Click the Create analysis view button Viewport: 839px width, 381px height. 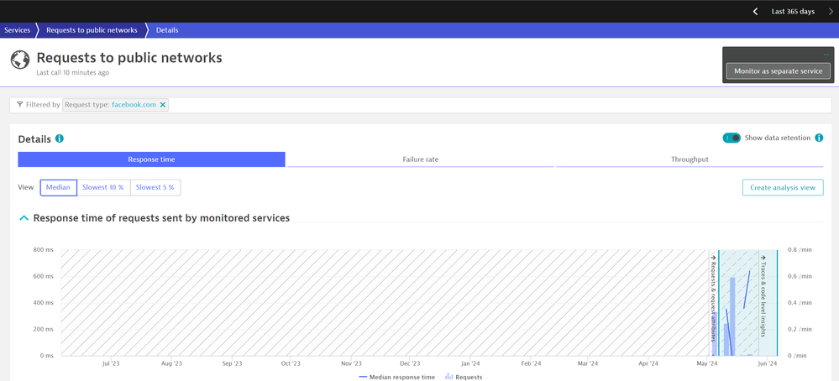pos(783,187)
